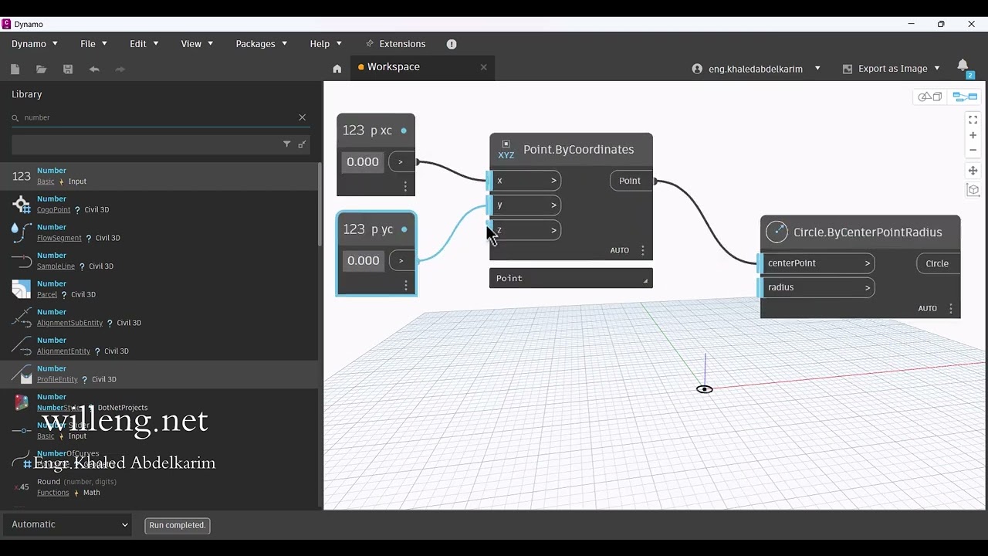Viewport: 988px width, 556px height.
Task: Select Round function library item
Action: point(159,487)
